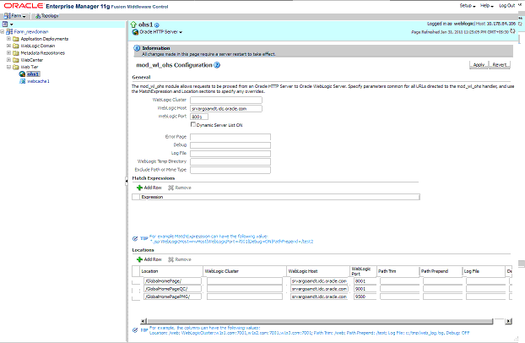Collapse the Web Tier node
The height and width of the screenshot is (343, 525).
pos(9,67)
